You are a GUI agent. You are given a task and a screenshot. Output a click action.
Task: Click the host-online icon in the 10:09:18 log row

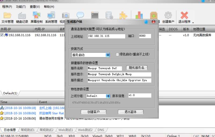tap(2, 108)
